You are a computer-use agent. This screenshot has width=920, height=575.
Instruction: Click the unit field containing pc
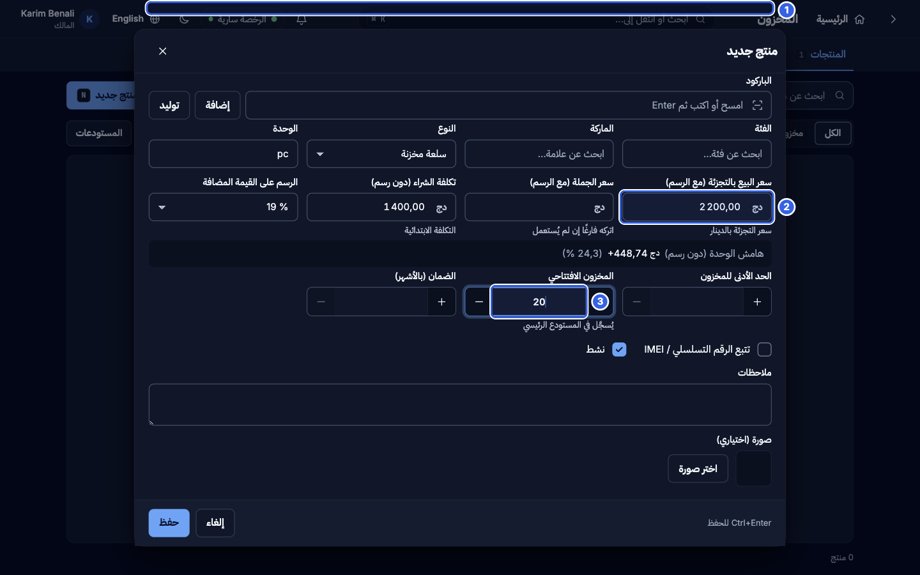click(x=224, y=154)
